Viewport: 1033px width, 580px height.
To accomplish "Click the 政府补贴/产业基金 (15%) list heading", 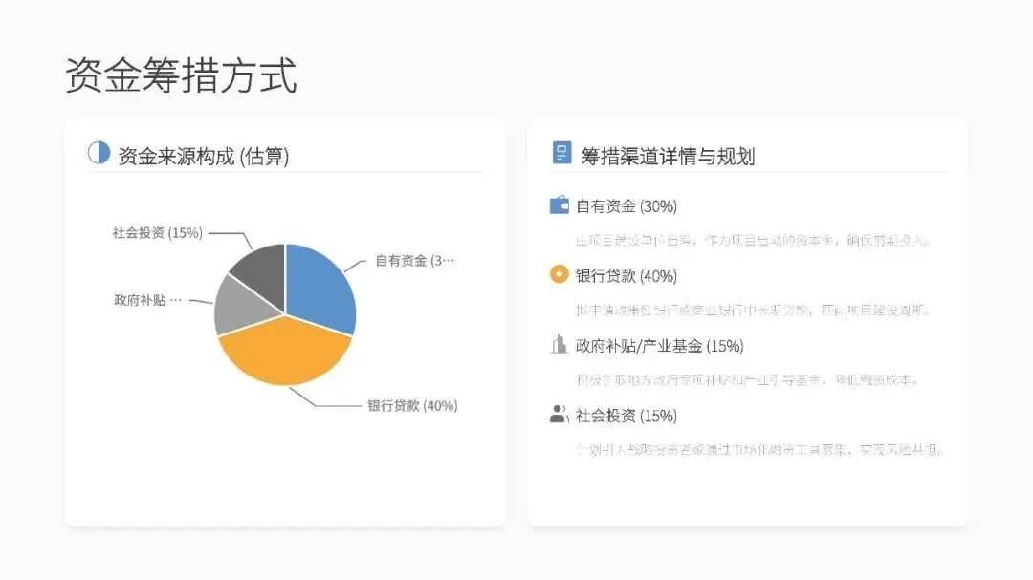I will pos(659,346).
